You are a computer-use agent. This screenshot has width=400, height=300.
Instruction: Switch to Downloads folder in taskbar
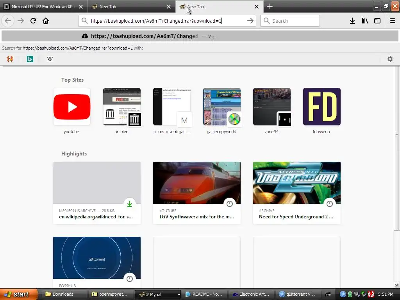64,294
